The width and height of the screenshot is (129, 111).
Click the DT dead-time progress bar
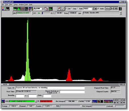(x=46, y=13)
